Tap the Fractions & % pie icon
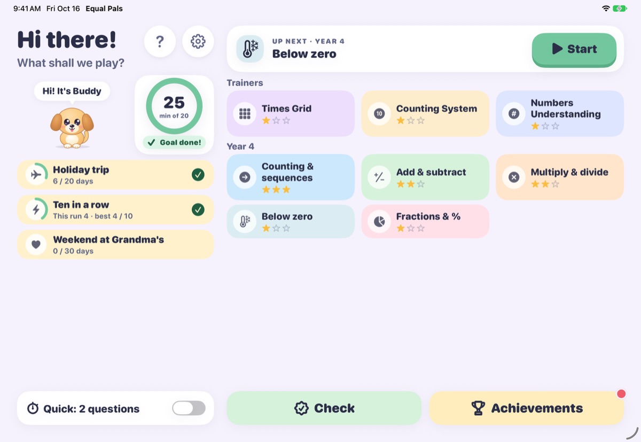This screenshot has width=641, height=442. coord(379,222)
